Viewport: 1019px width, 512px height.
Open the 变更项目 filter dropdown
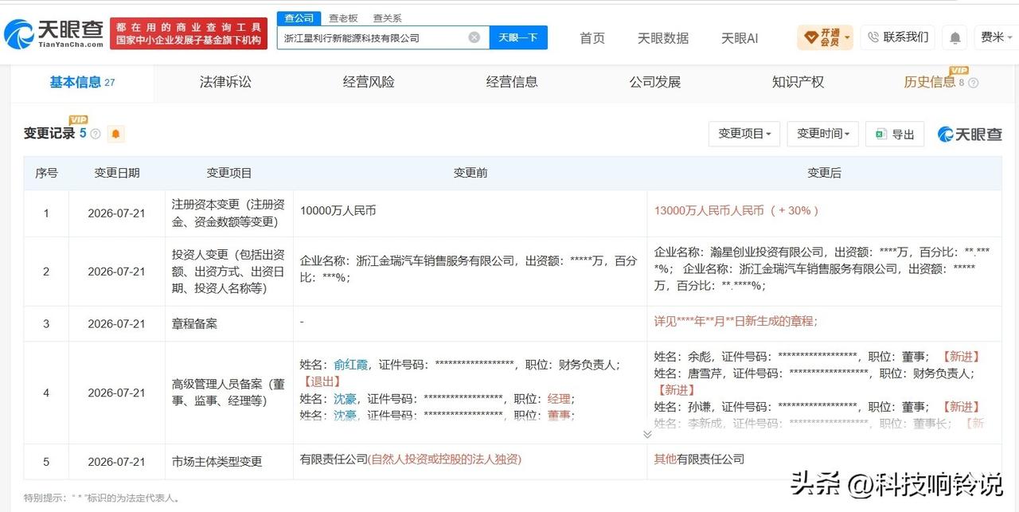click(x=744, y=134)
